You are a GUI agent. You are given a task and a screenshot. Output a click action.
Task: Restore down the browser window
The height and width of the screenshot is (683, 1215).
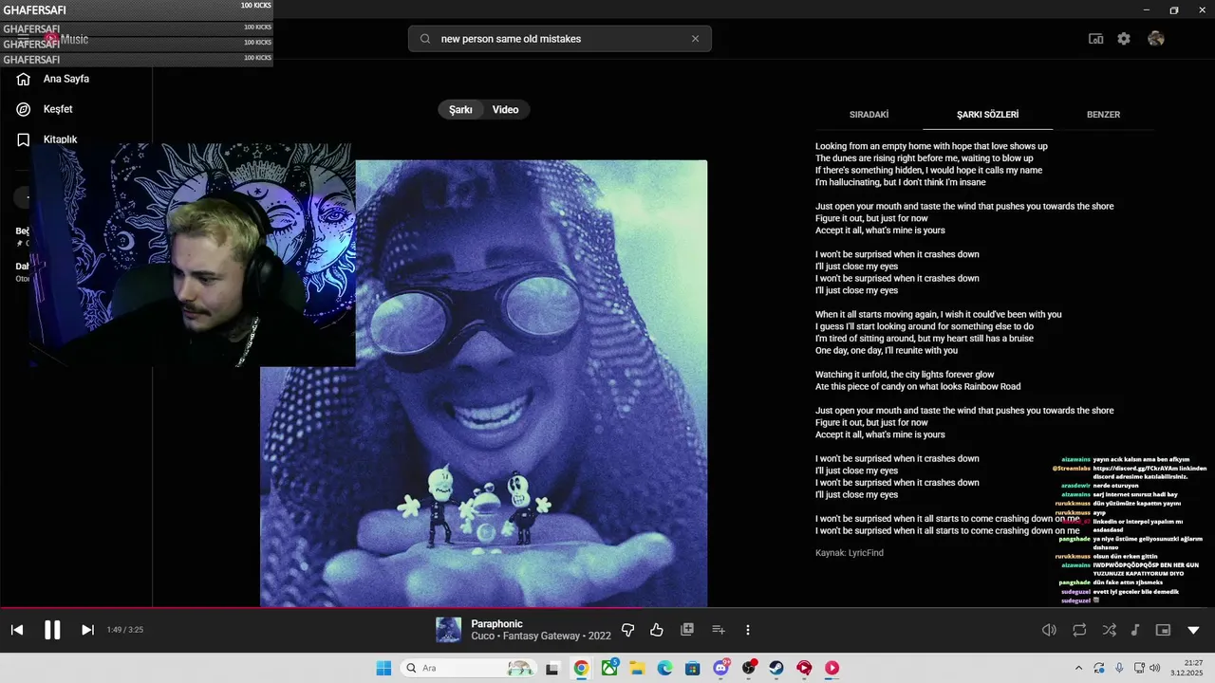click(1174, 10)
